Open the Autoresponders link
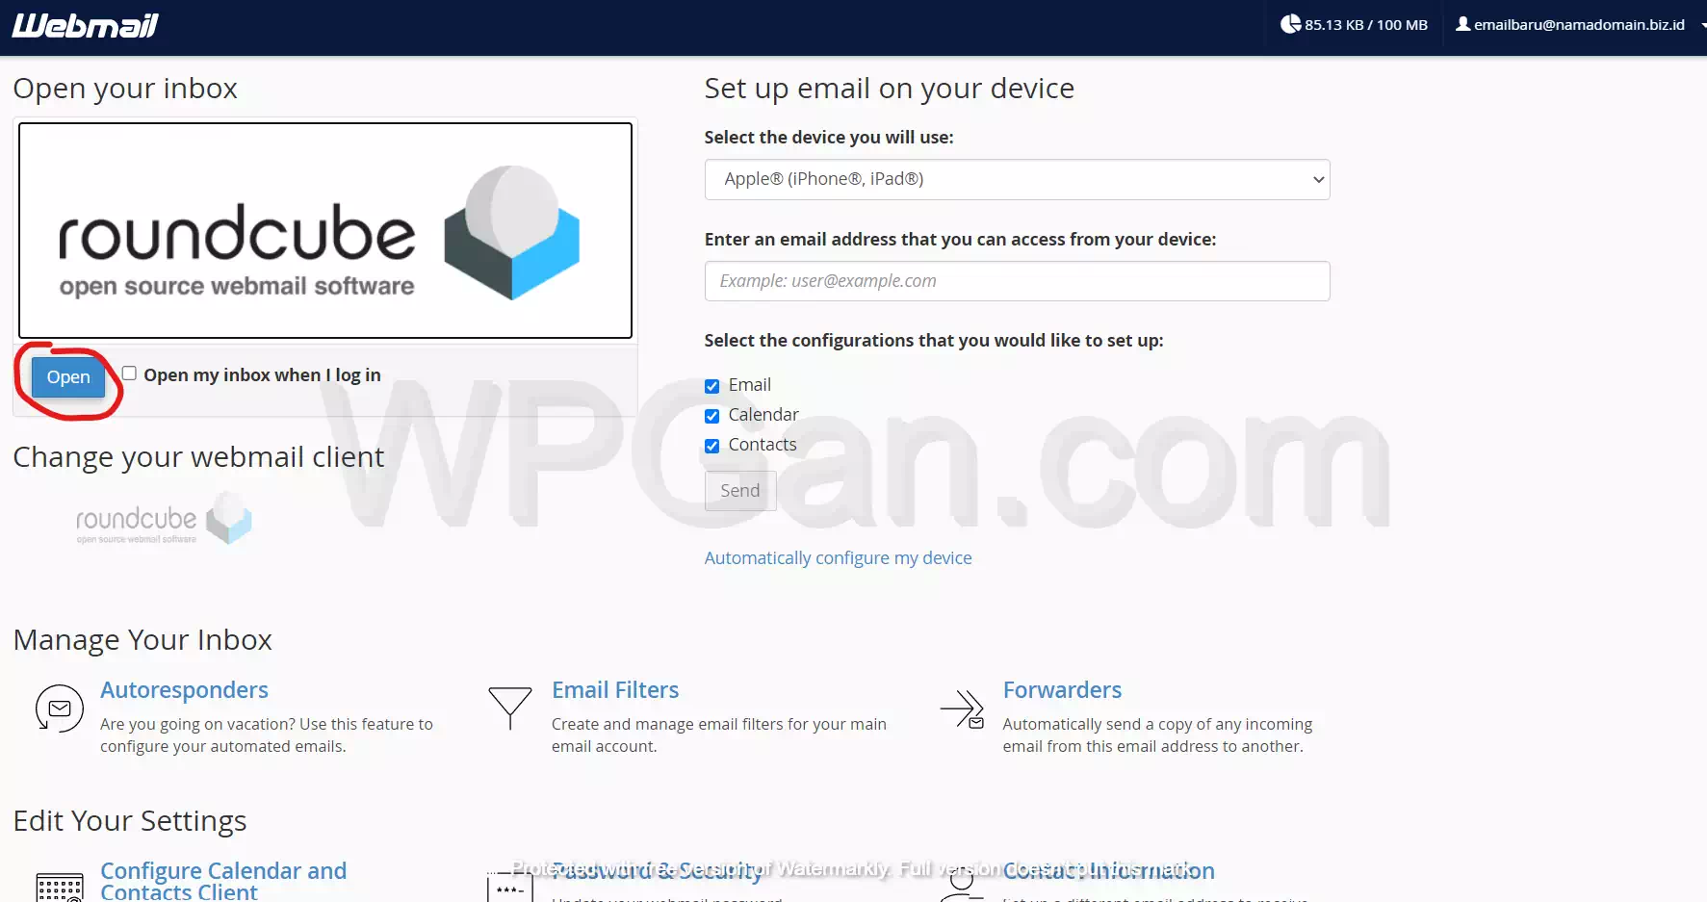This screenshot has height=902, width=1707. [184, 690]
